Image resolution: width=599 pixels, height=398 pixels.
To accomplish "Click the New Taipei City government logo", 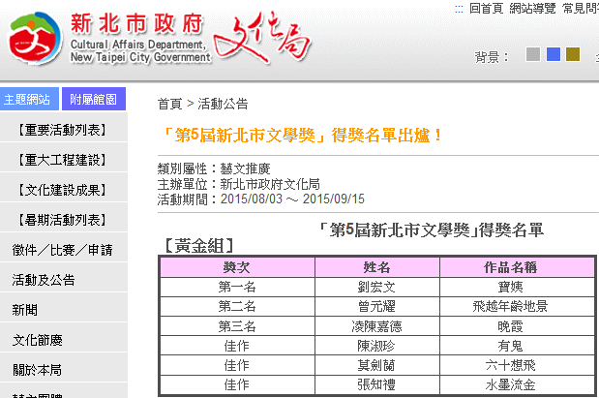I will [35, 38].
